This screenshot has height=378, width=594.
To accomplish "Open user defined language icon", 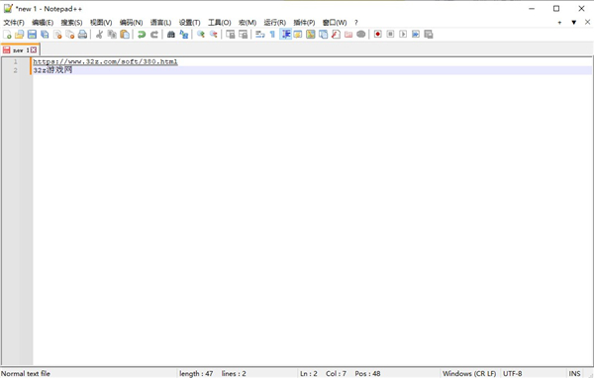I will (x=298, y=35).
